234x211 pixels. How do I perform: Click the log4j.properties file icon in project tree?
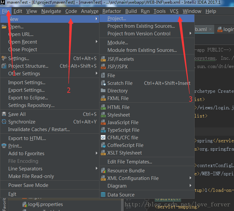[25, 204]
